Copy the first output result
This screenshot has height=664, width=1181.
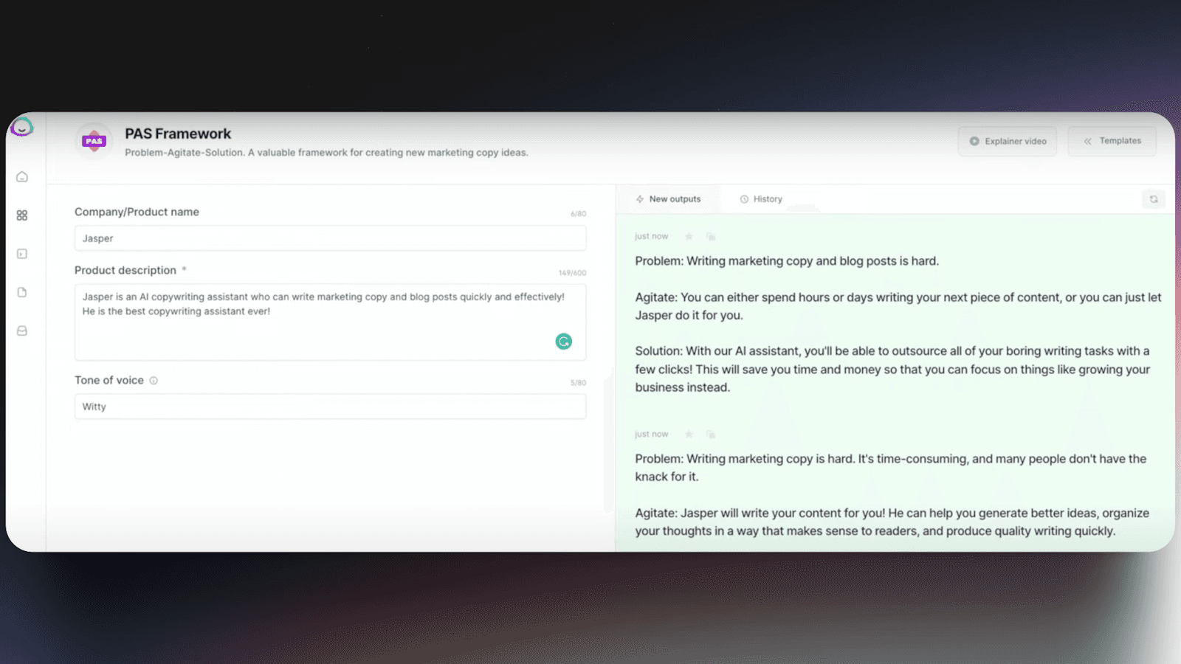(711, 237)
